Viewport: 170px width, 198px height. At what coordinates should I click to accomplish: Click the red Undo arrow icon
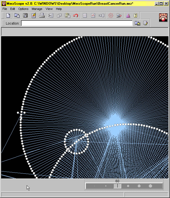click(75, 16)
